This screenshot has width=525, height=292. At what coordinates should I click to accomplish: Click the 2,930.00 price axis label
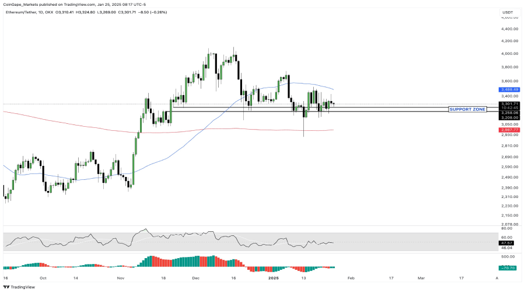(510, 135)
